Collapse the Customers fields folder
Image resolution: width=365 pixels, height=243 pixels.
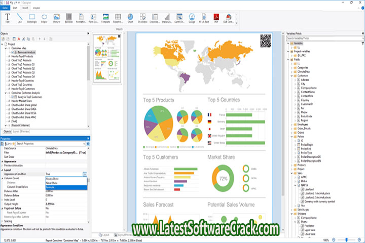click(291, 76)
